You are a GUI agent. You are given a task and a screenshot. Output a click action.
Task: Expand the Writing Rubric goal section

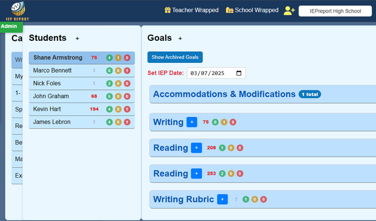tap(263, 200)
